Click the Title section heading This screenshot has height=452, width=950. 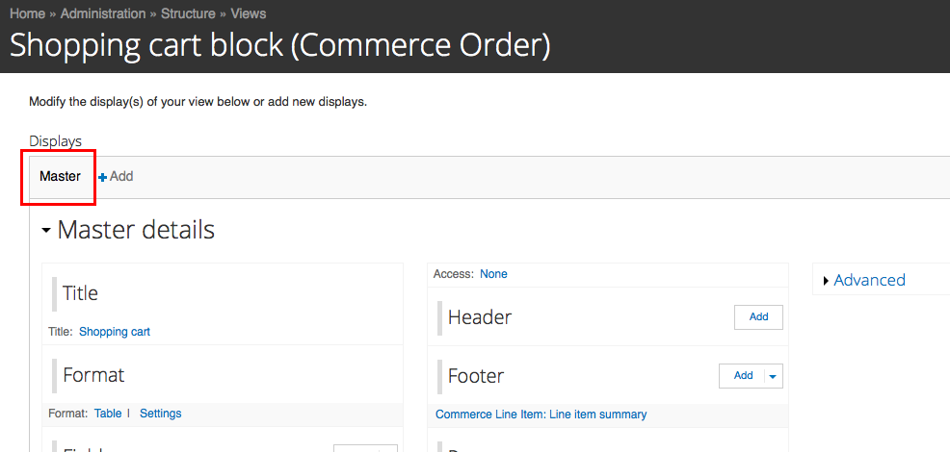click(80, 293)
